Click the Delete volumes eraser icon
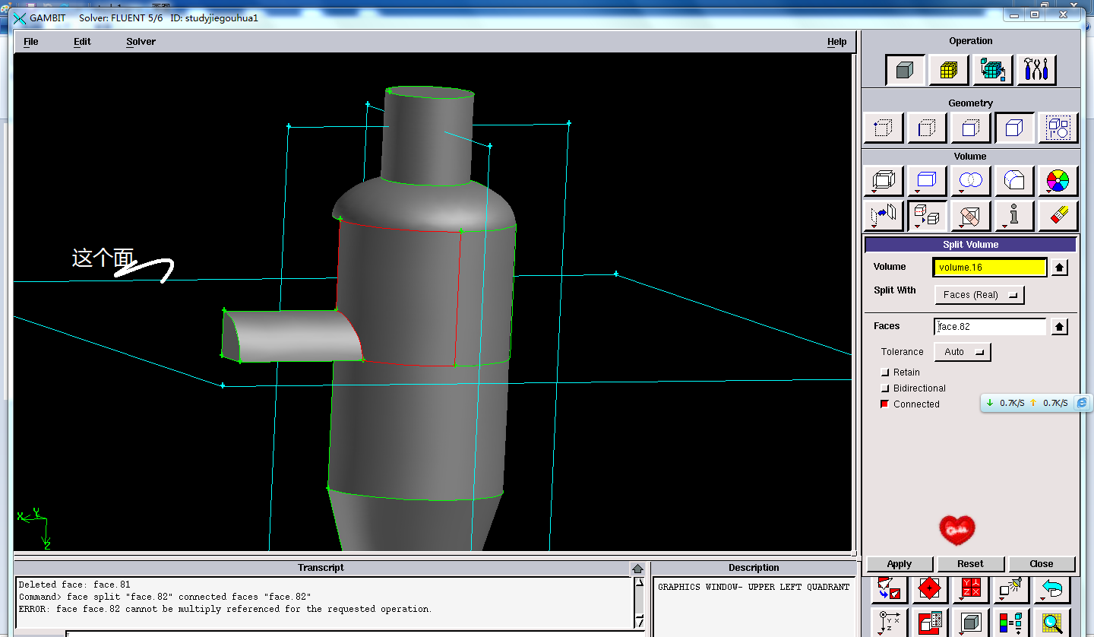The width and height of the screenshot is (1094, 637). (1058, 217)
